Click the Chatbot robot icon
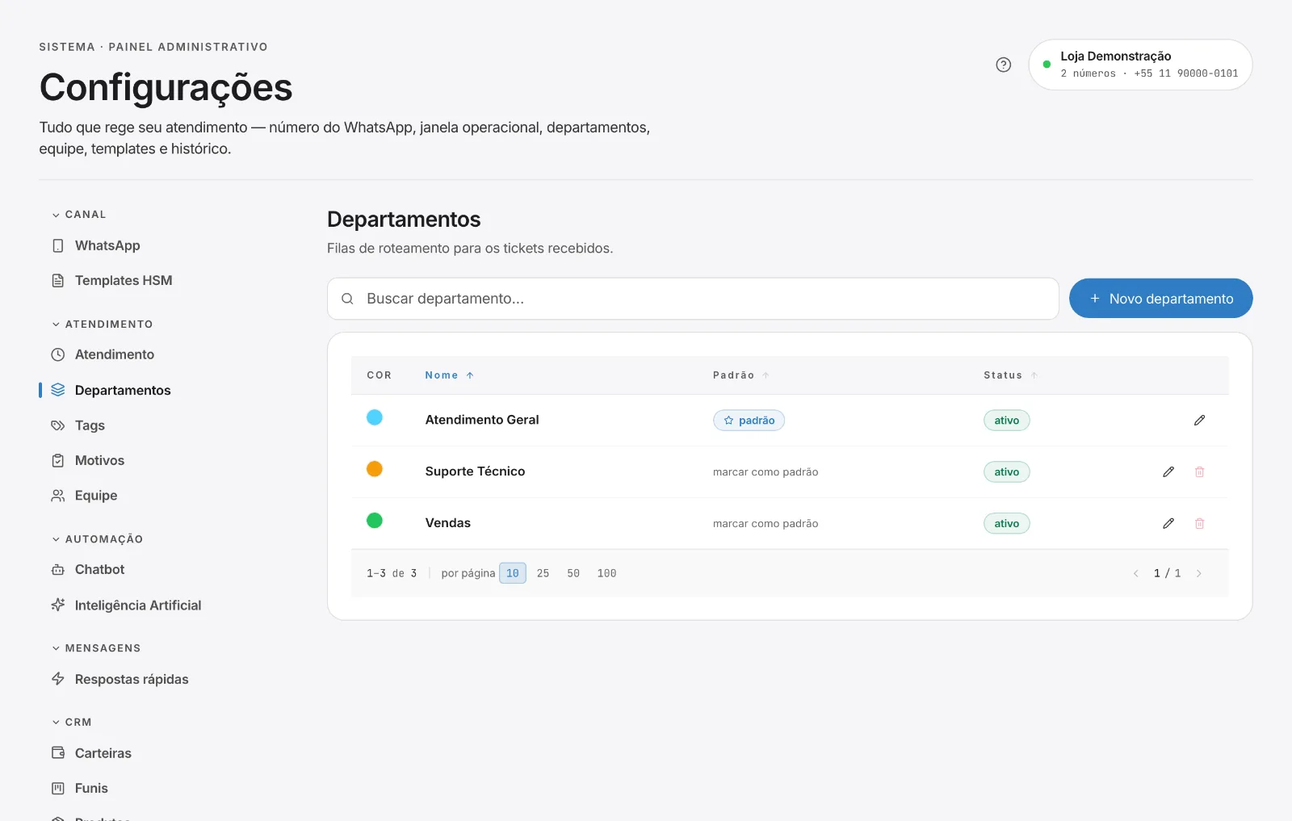The height and width of the screenshot is (821, 1292). (58, 569)
